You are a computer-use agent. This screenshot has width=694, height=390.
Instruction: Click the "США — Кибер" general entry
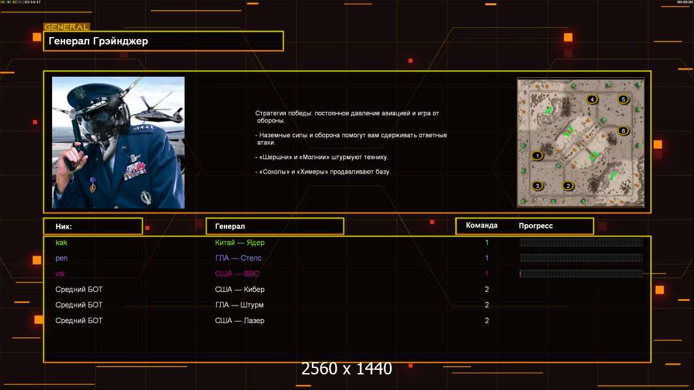pyautogui.click(x=240, y=289)
